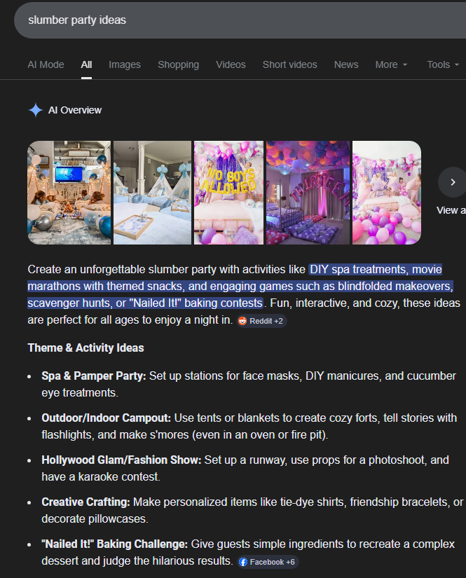
Task: Go to the Shopping tab
Action: (x=179, y=64)
